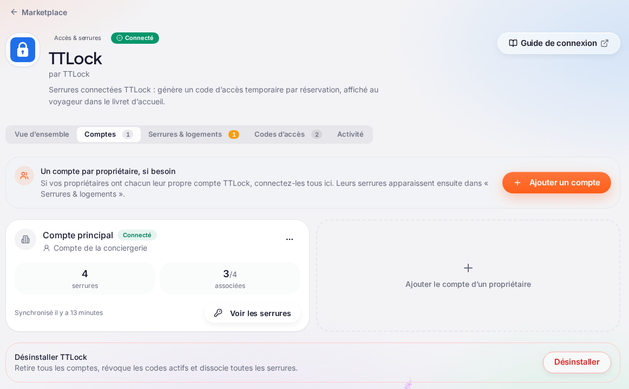Click the Accès & serrures category label
The image size is (629, 389).
click(77, 38)
